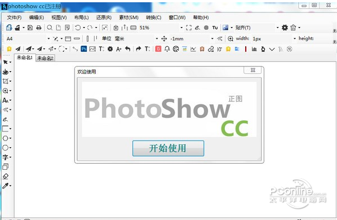Viewport: 337px width, 220px height.
Task: Click the bar chart icon in third toolbar
Action: pos(254,49)
